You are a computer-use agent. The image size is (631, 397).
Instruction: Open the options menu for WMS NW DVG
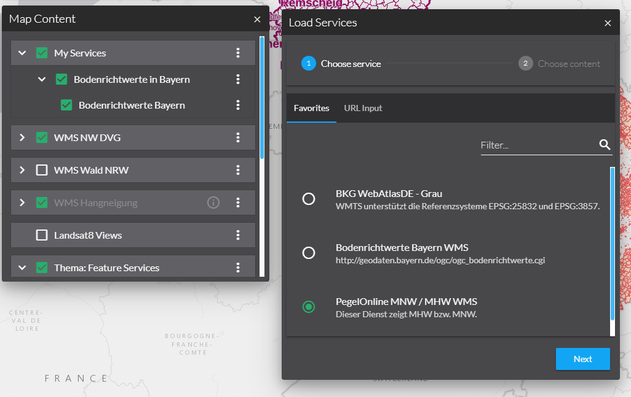239,137
